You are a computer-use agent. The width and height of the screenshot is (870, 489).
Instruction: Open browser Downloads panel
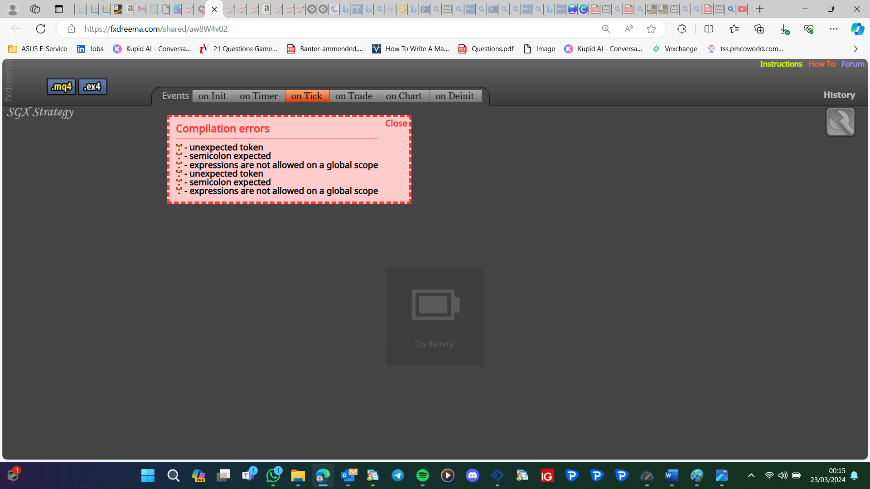tap(784, 29)
